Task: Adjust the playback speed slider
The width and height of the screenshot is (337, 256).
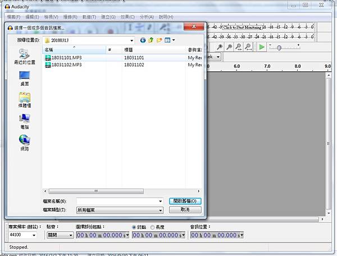Action: point(279,48)
